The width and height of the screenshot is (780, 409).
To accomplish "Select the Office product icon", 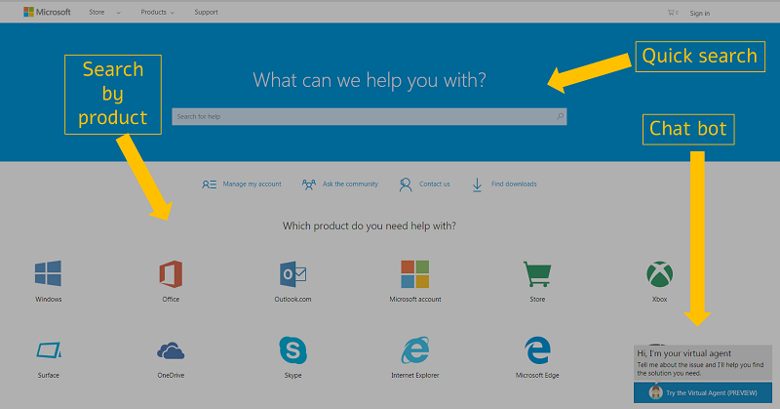I will pos(171,273).
